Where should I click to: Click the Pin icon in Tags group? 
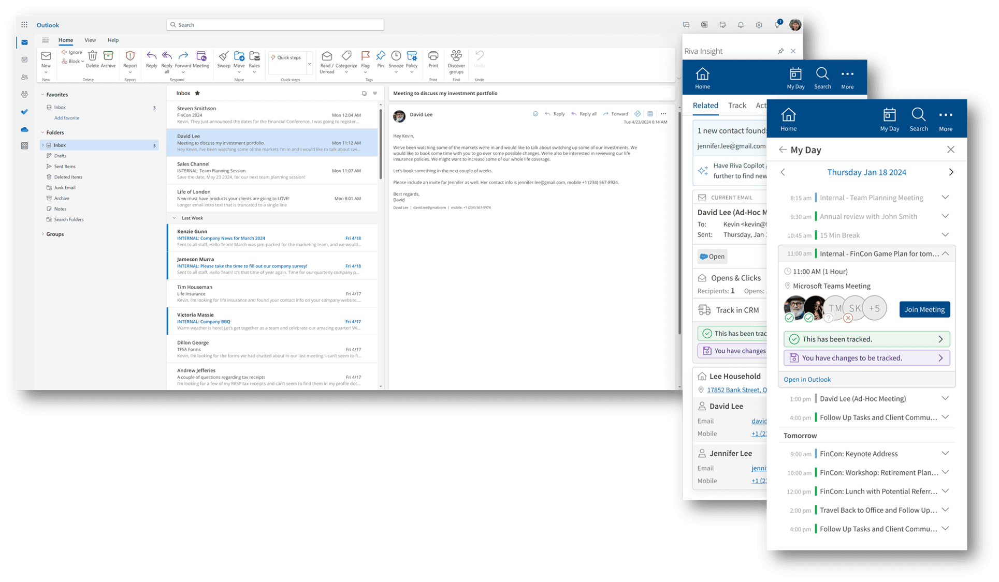(x=381, y=56)
